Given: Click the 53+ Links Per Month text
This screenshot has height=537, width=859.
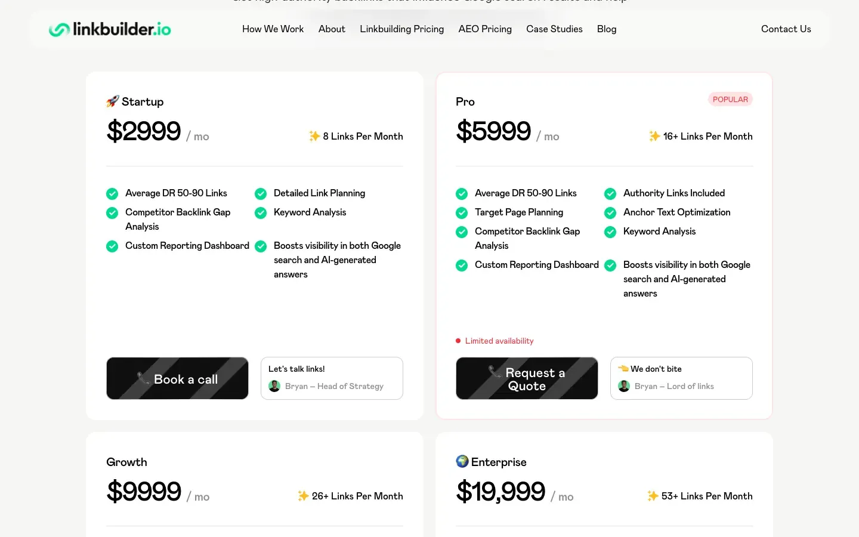Looking at the screenshot, I should pos(707,496).
